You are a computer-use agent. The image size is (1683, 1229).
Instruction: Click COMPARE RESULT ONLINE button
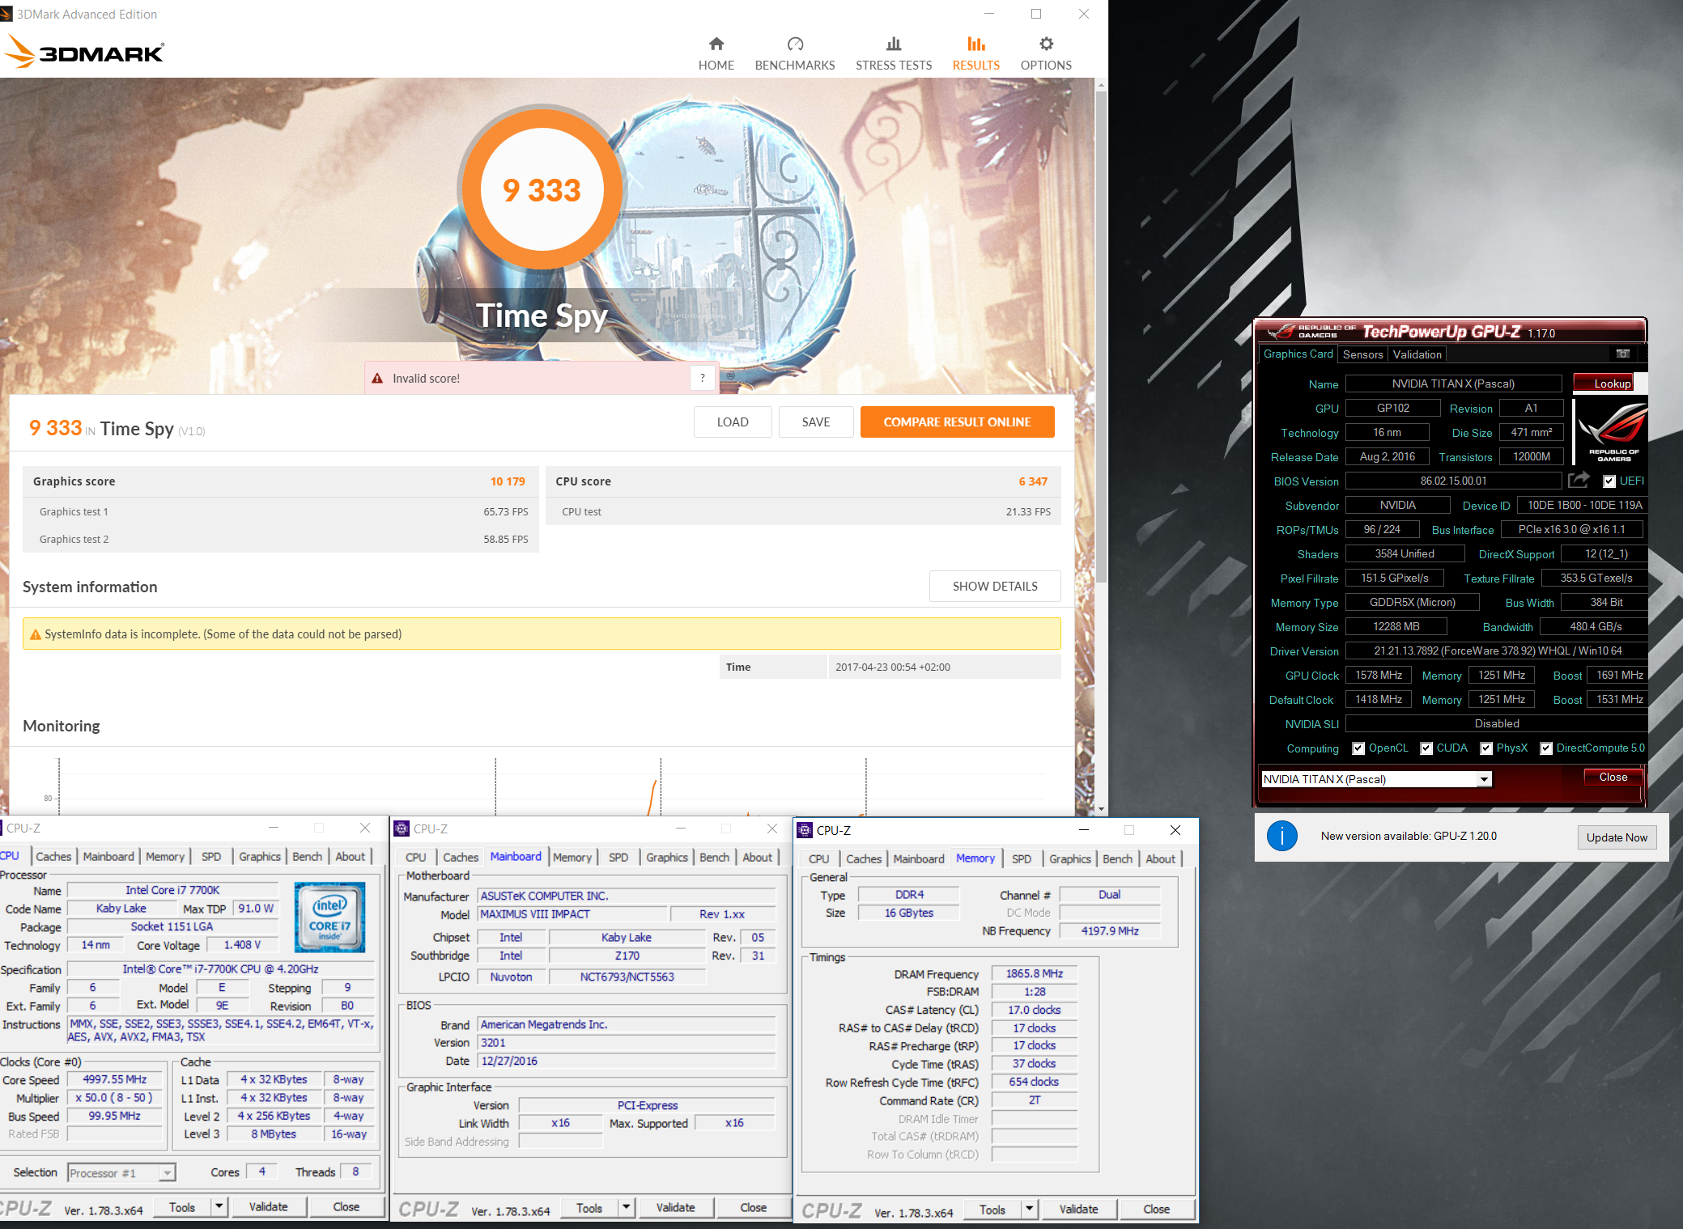[x=957, y=422]
